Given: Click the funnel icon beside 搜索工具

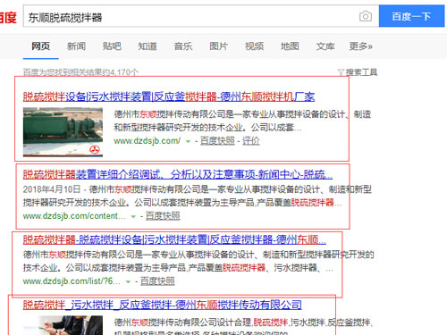Looking at the screenshot, I should click(341, 72).
